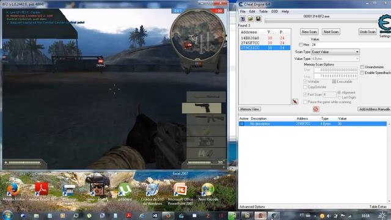Click the Cheat Engine taskbar button
The height and width of the screenshot is (220, 391).
click(x=274, y=216)
